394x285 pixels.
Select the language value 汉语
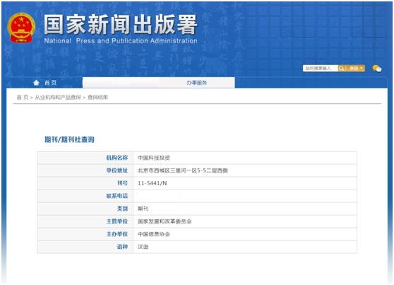click(x=143, y=247)
